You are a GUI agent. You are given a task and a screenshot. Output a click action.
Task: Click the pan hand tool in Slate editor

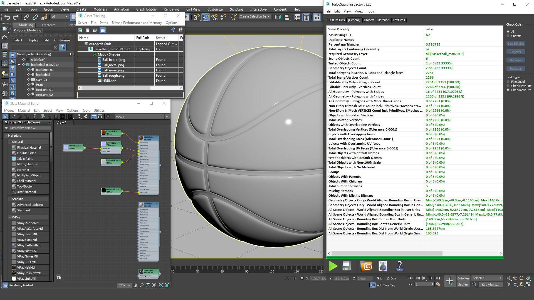point(135,285)
